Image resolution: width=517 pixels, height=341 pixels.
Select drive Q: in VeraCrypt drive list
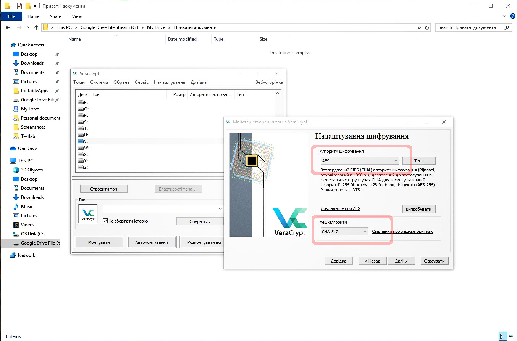tap(83, 109)
